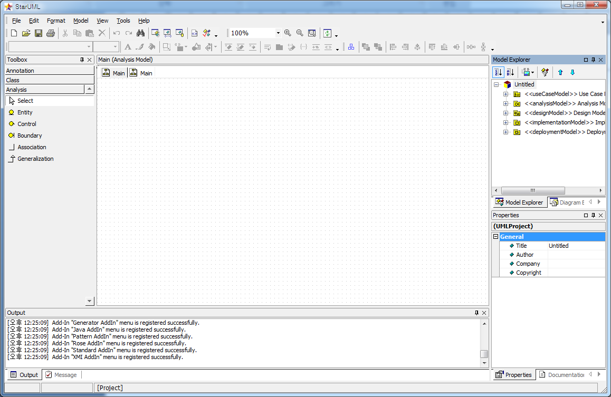Switch to the Diagram Explorer tab
Image resolution: width=611 pixels, height=397 pixels.
coord(567,202)
